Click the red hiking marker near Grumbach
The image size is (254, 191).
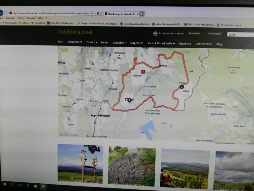click(143, 72)
